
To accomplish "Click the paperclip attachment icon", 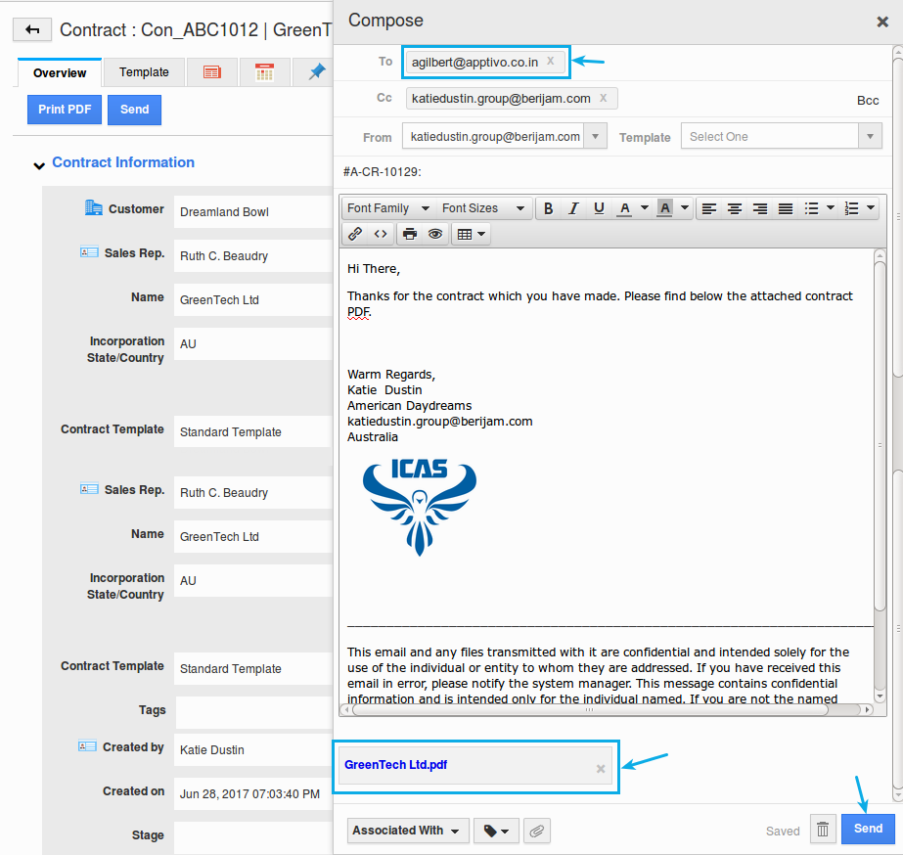I will tap(536, 831).
